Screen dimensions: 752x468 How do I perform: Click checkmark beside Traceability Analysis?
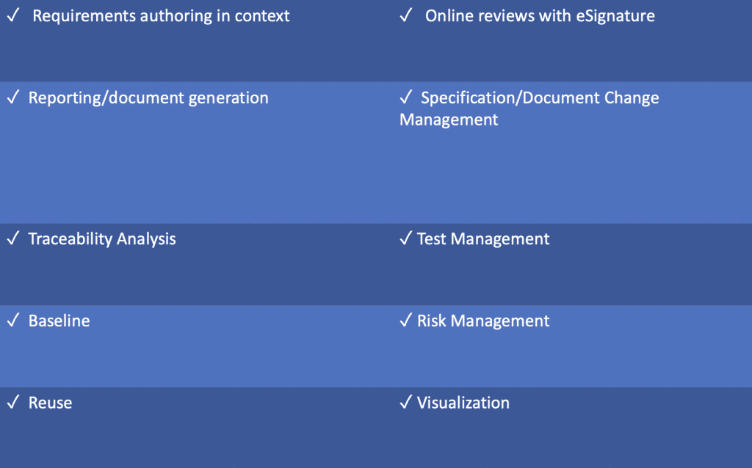13,238
